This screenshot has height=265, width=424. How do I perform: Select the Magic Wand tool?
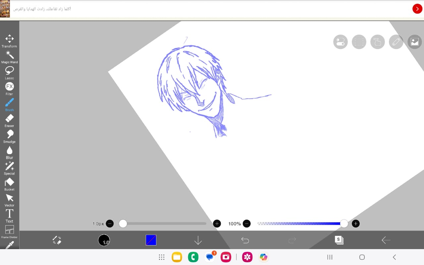[x=10, y=57]
